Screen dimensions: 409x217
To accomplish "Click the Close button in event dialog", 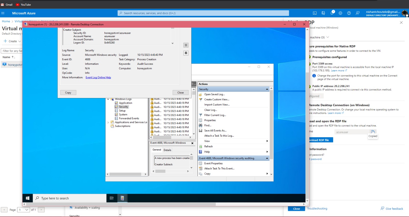I will click(180, 93).
